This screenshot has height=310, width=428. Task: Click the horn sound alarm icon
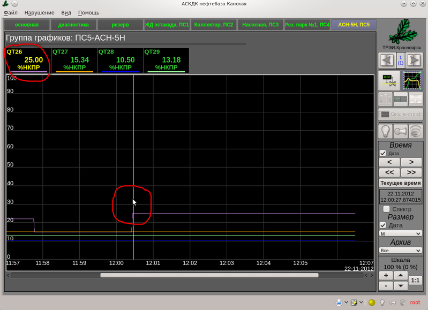coord(400,131)
